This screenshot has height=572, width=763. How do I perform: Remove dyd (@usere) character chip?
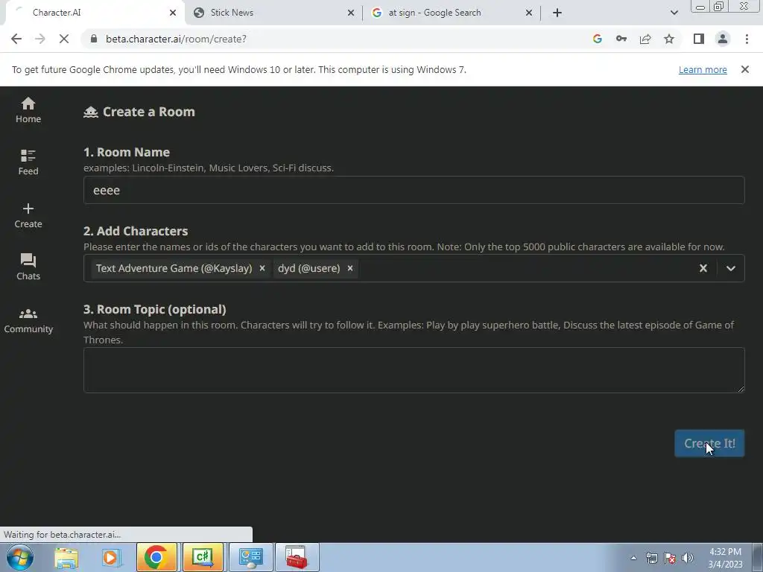click(x=350, y=268)
